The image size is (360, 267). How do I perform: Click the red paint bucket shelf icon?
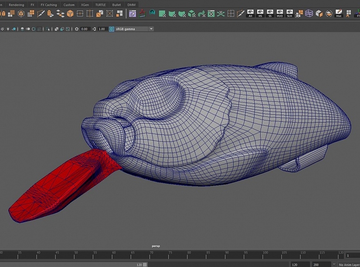click(143, 14)
